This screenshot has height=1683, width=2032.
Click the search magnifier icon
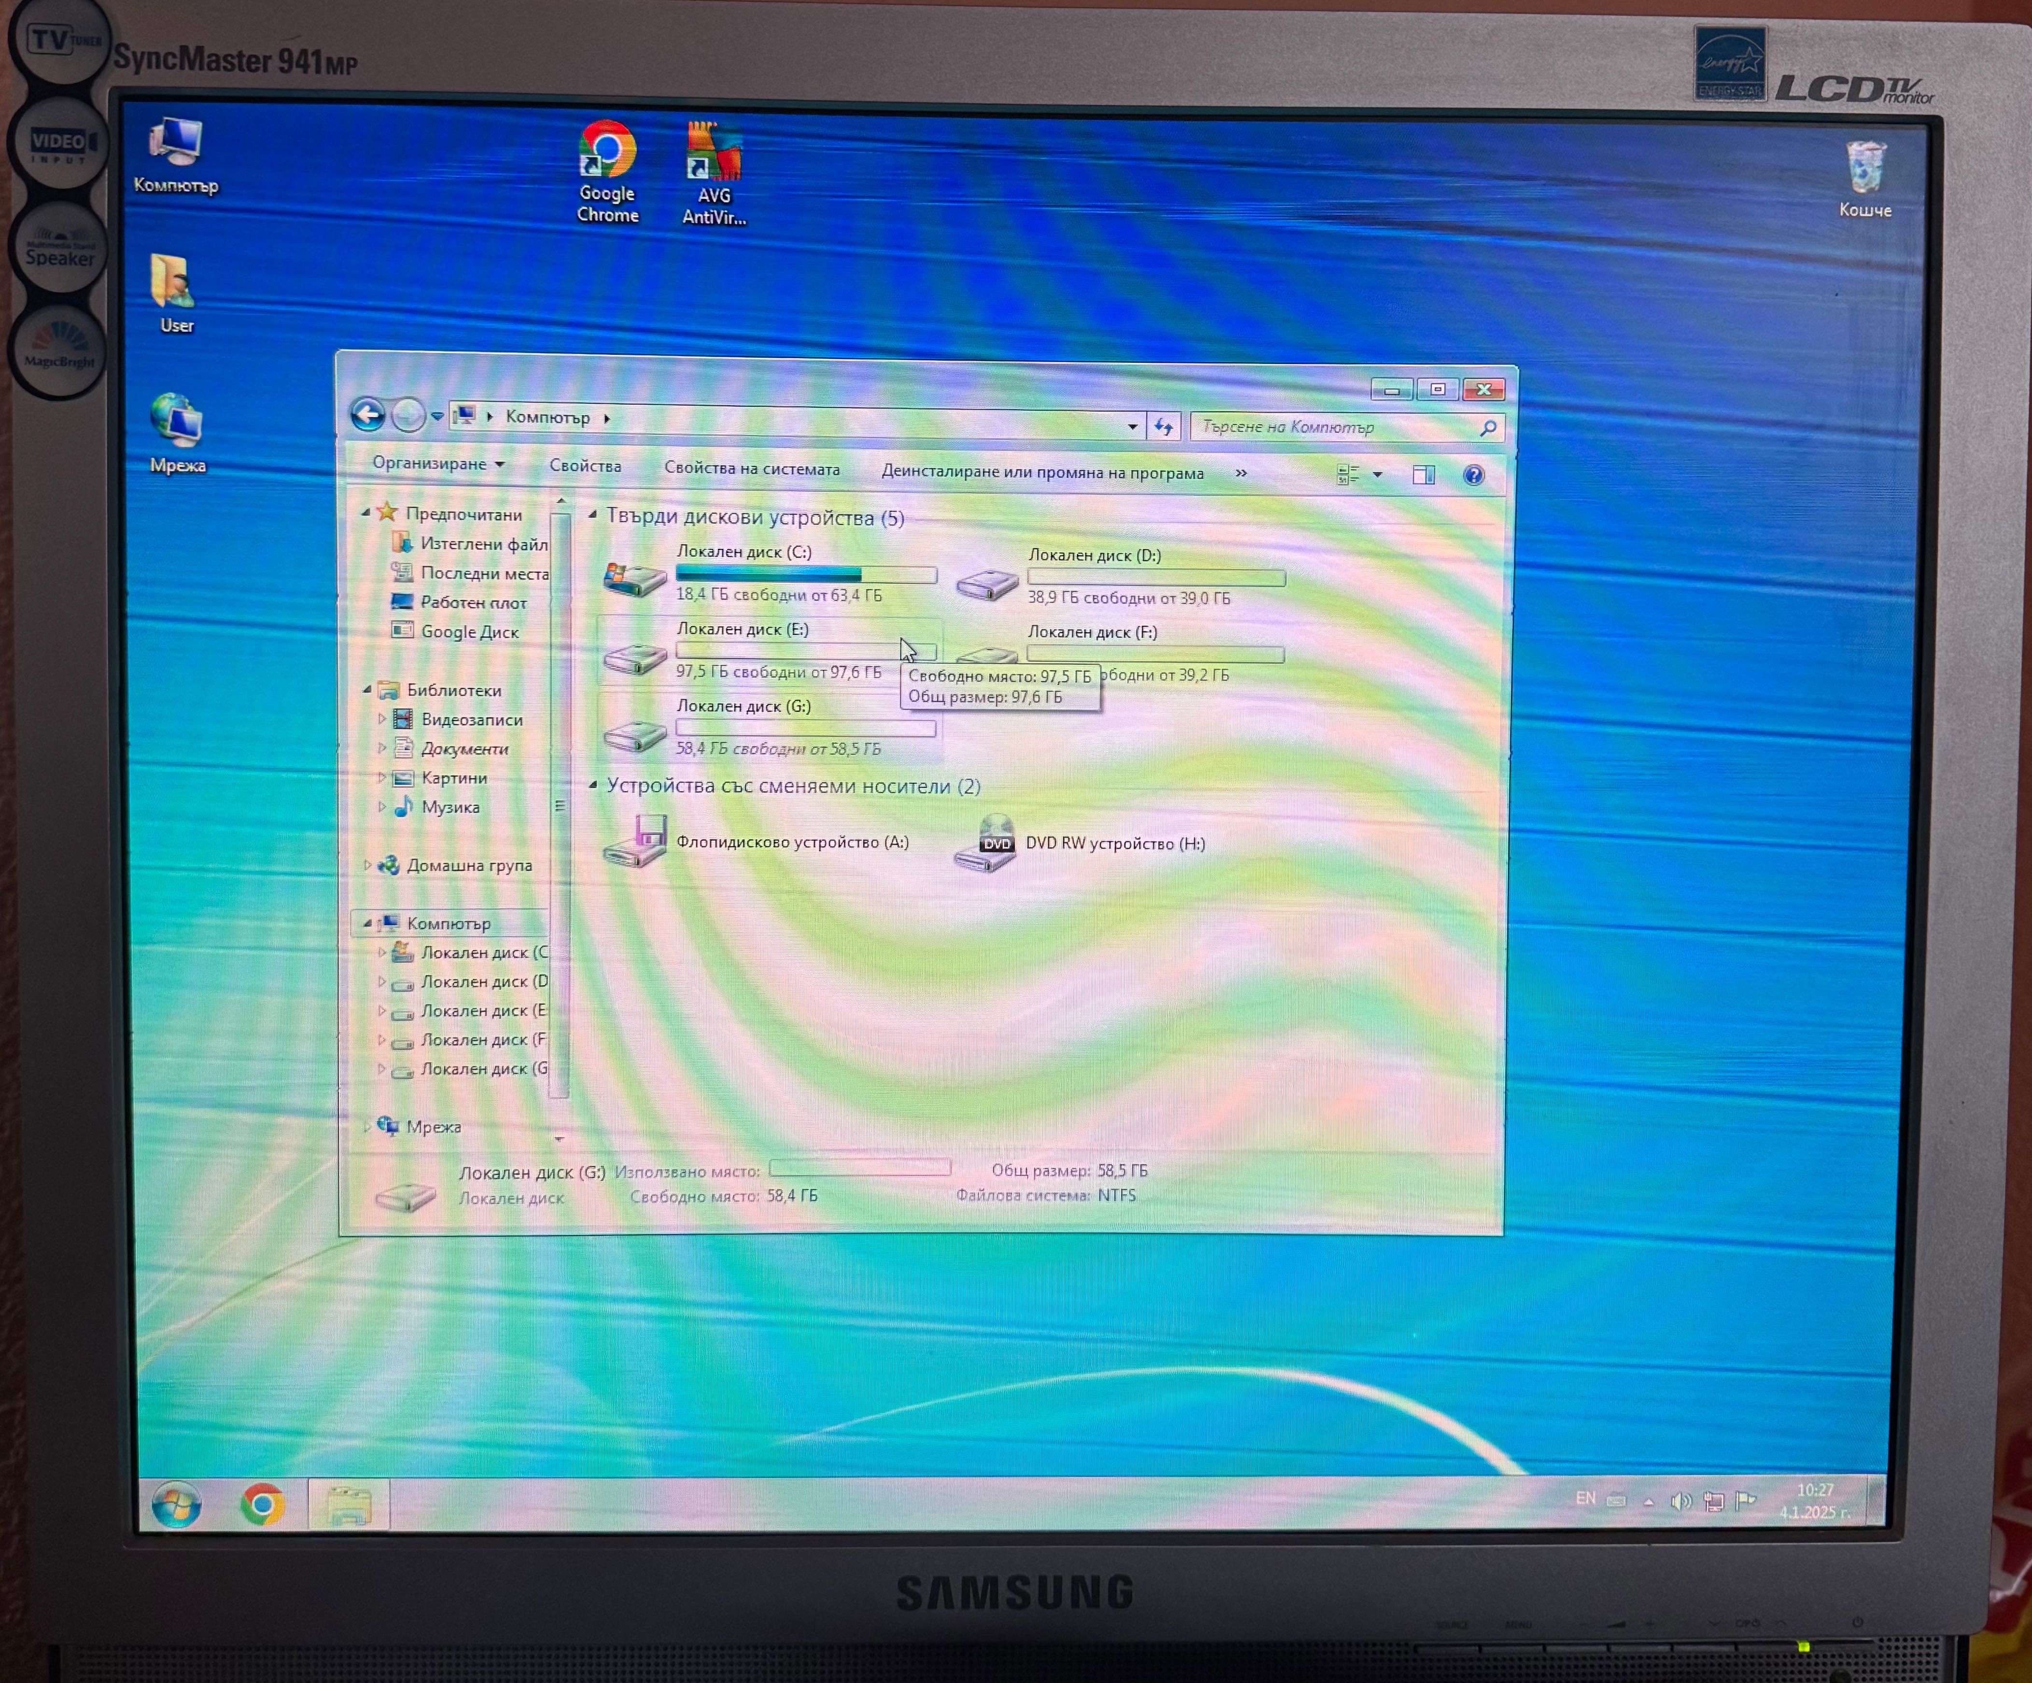pos(1488,428)
